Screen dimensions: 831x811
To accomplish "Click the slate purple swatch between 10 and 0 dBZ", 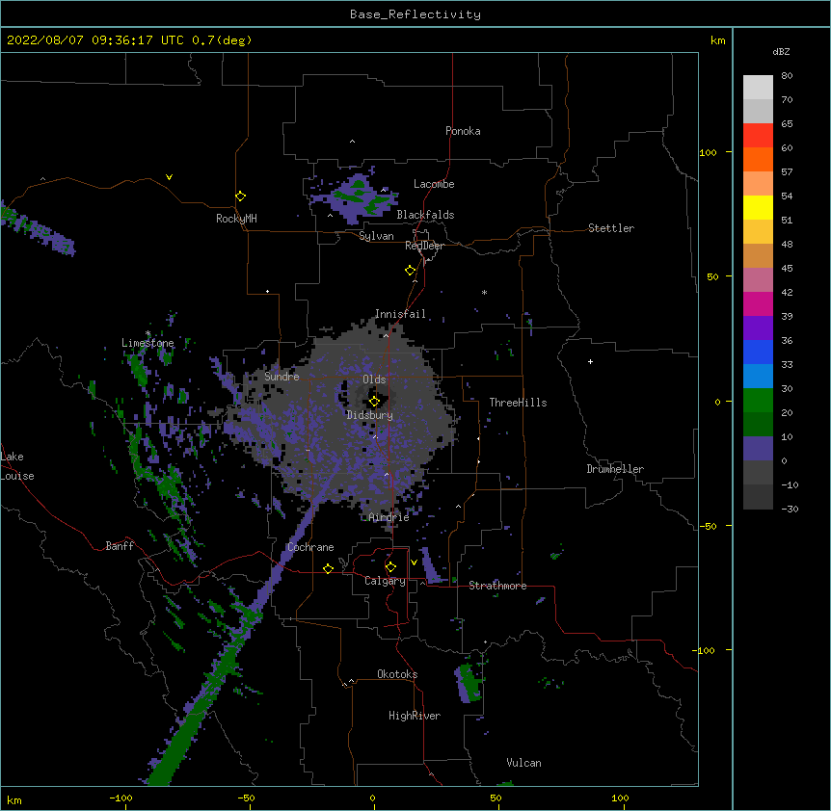I will (x=758, y=449).
